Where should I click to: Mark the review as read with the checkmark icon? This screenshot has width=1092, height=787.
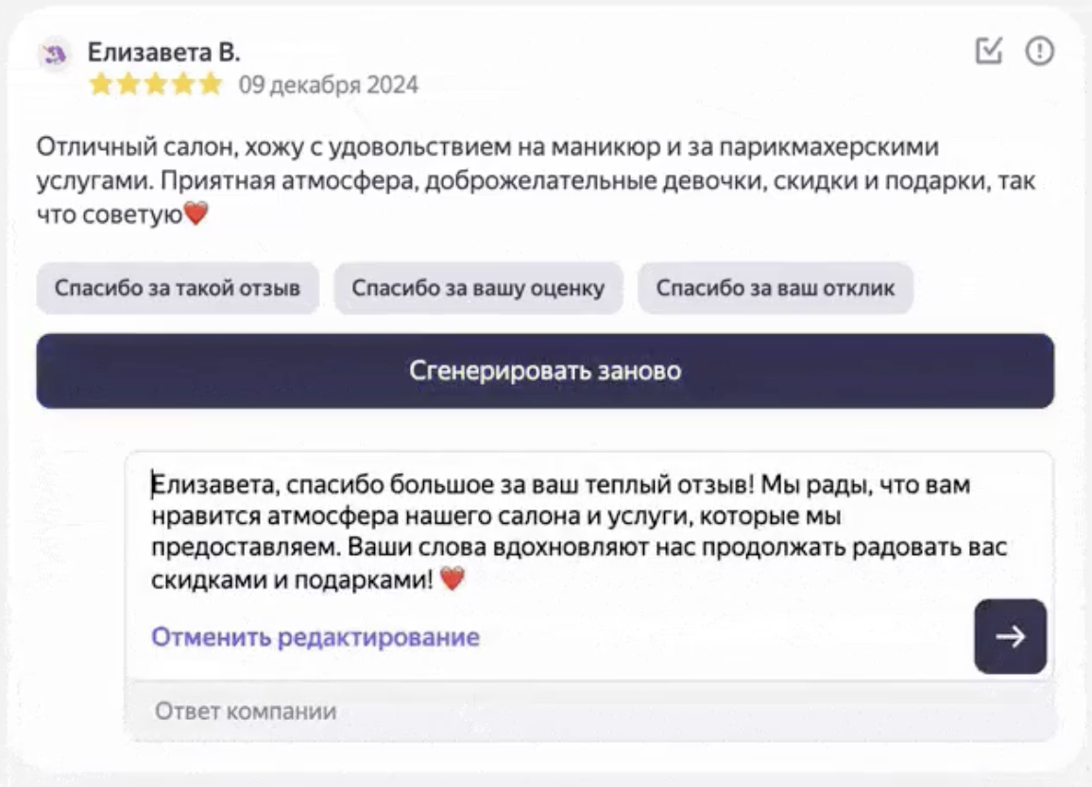pos(988,51)
